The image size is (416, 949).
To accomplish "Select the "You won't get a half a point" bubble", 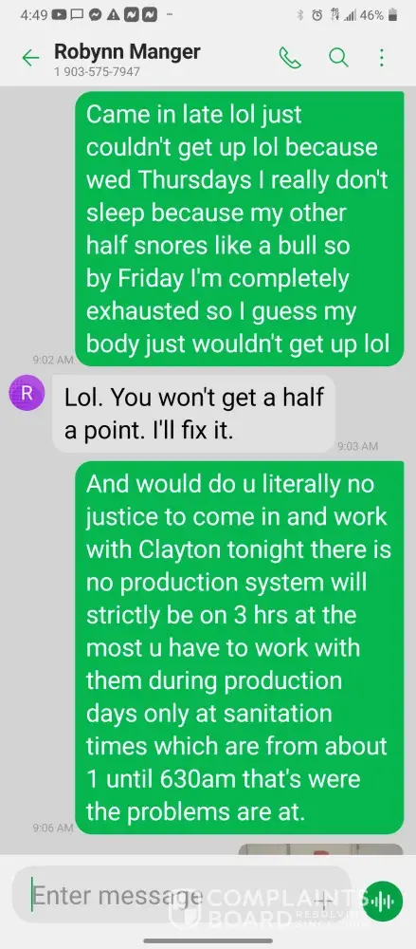I will coord(193,413).
